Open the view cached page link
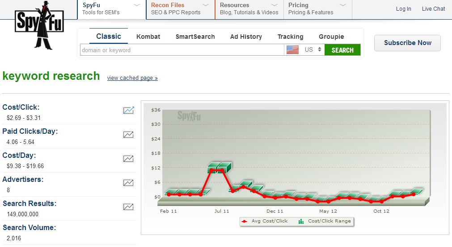Image resolution: width=452 pixels, height=247 pixels. (x=132, y=78)
